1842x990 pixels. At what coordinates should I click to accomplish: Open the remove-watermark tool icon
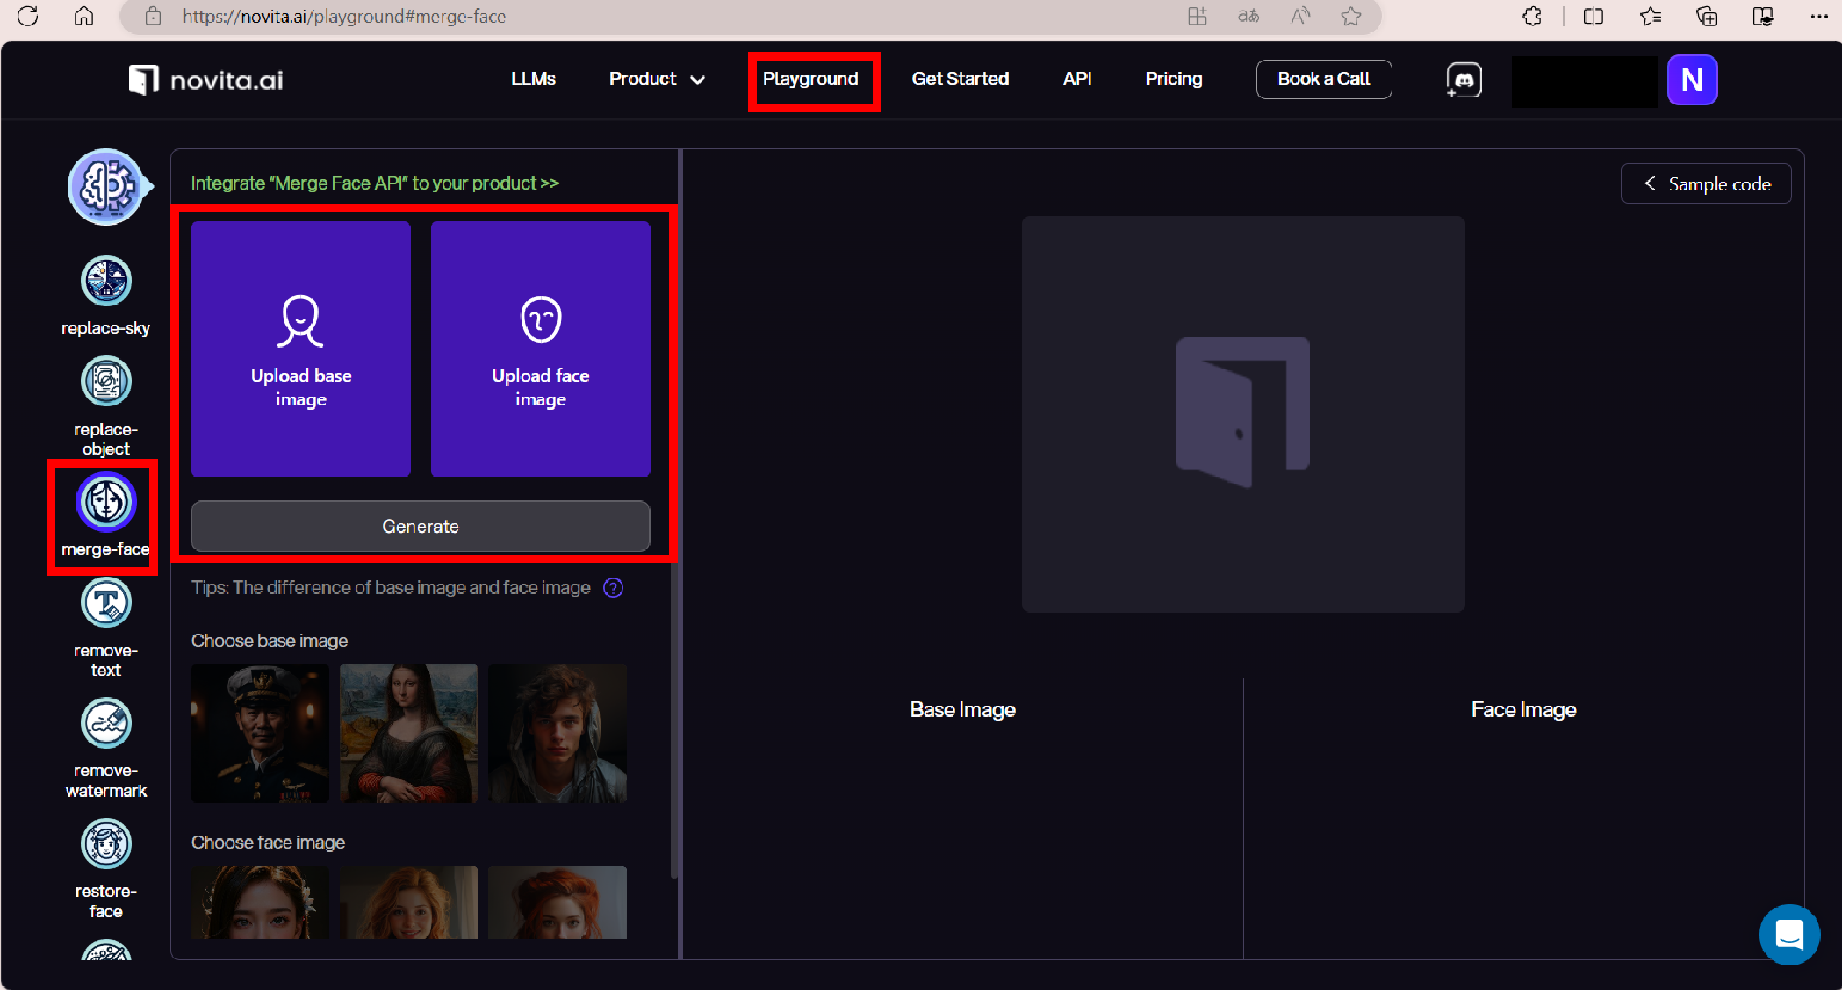click(106, 723)
